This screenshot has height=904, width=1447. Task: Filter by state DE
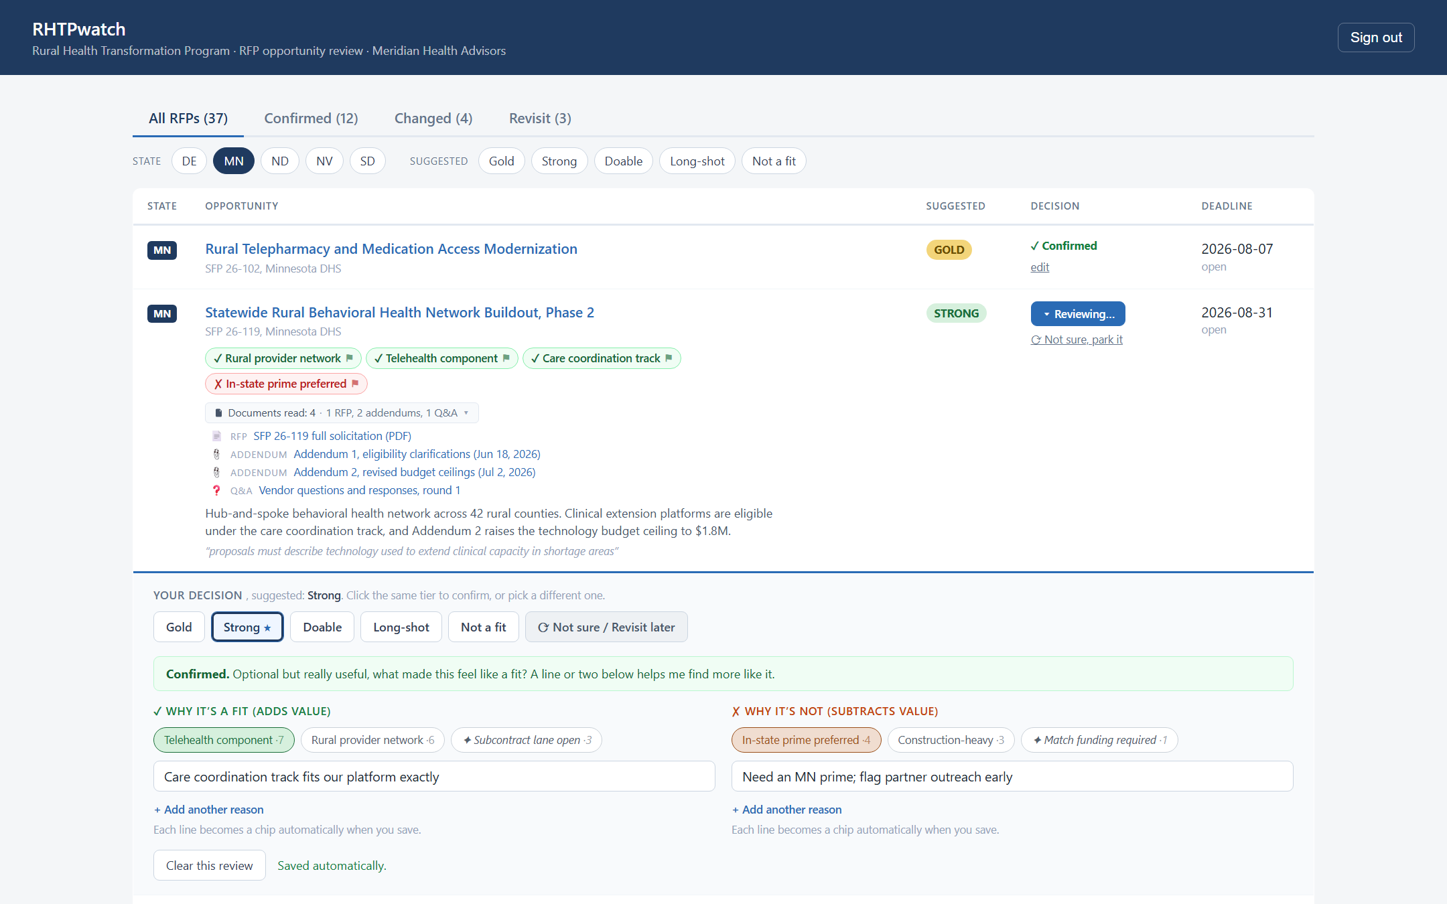point(190,161)
